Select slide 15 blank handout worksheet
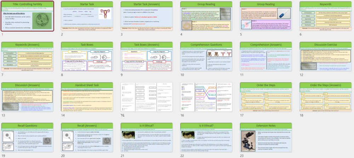This screenshot has height=158, width=354. tap(147, 97)
